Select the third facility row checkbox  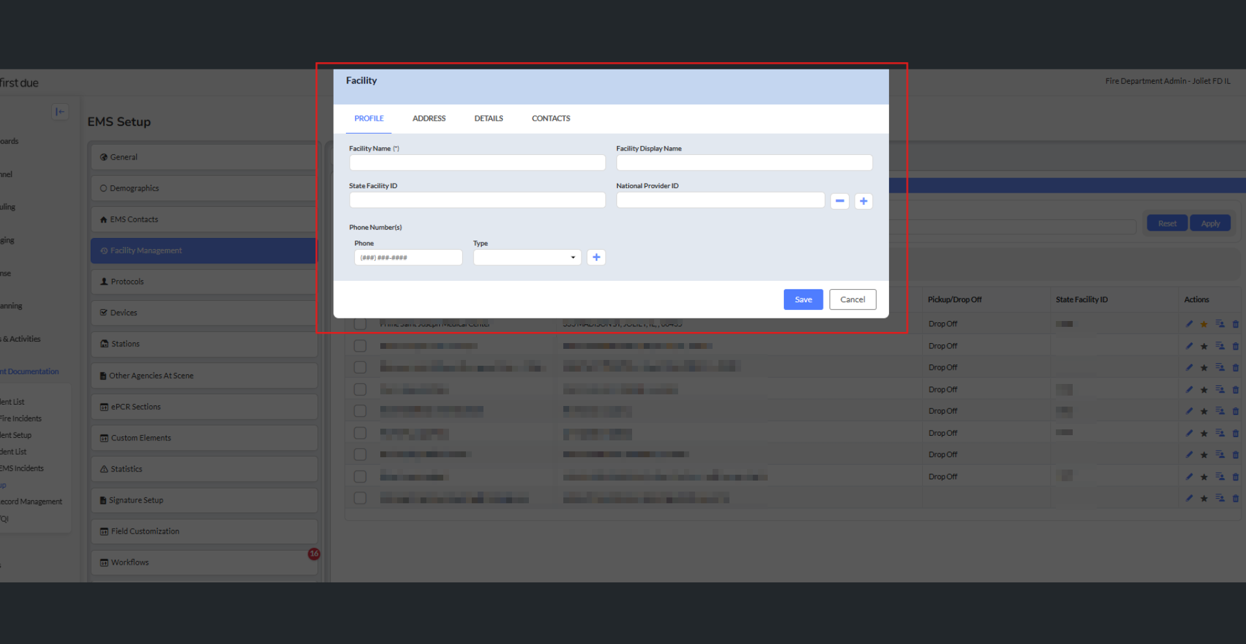pyautogui.click(x=360, y=368)
